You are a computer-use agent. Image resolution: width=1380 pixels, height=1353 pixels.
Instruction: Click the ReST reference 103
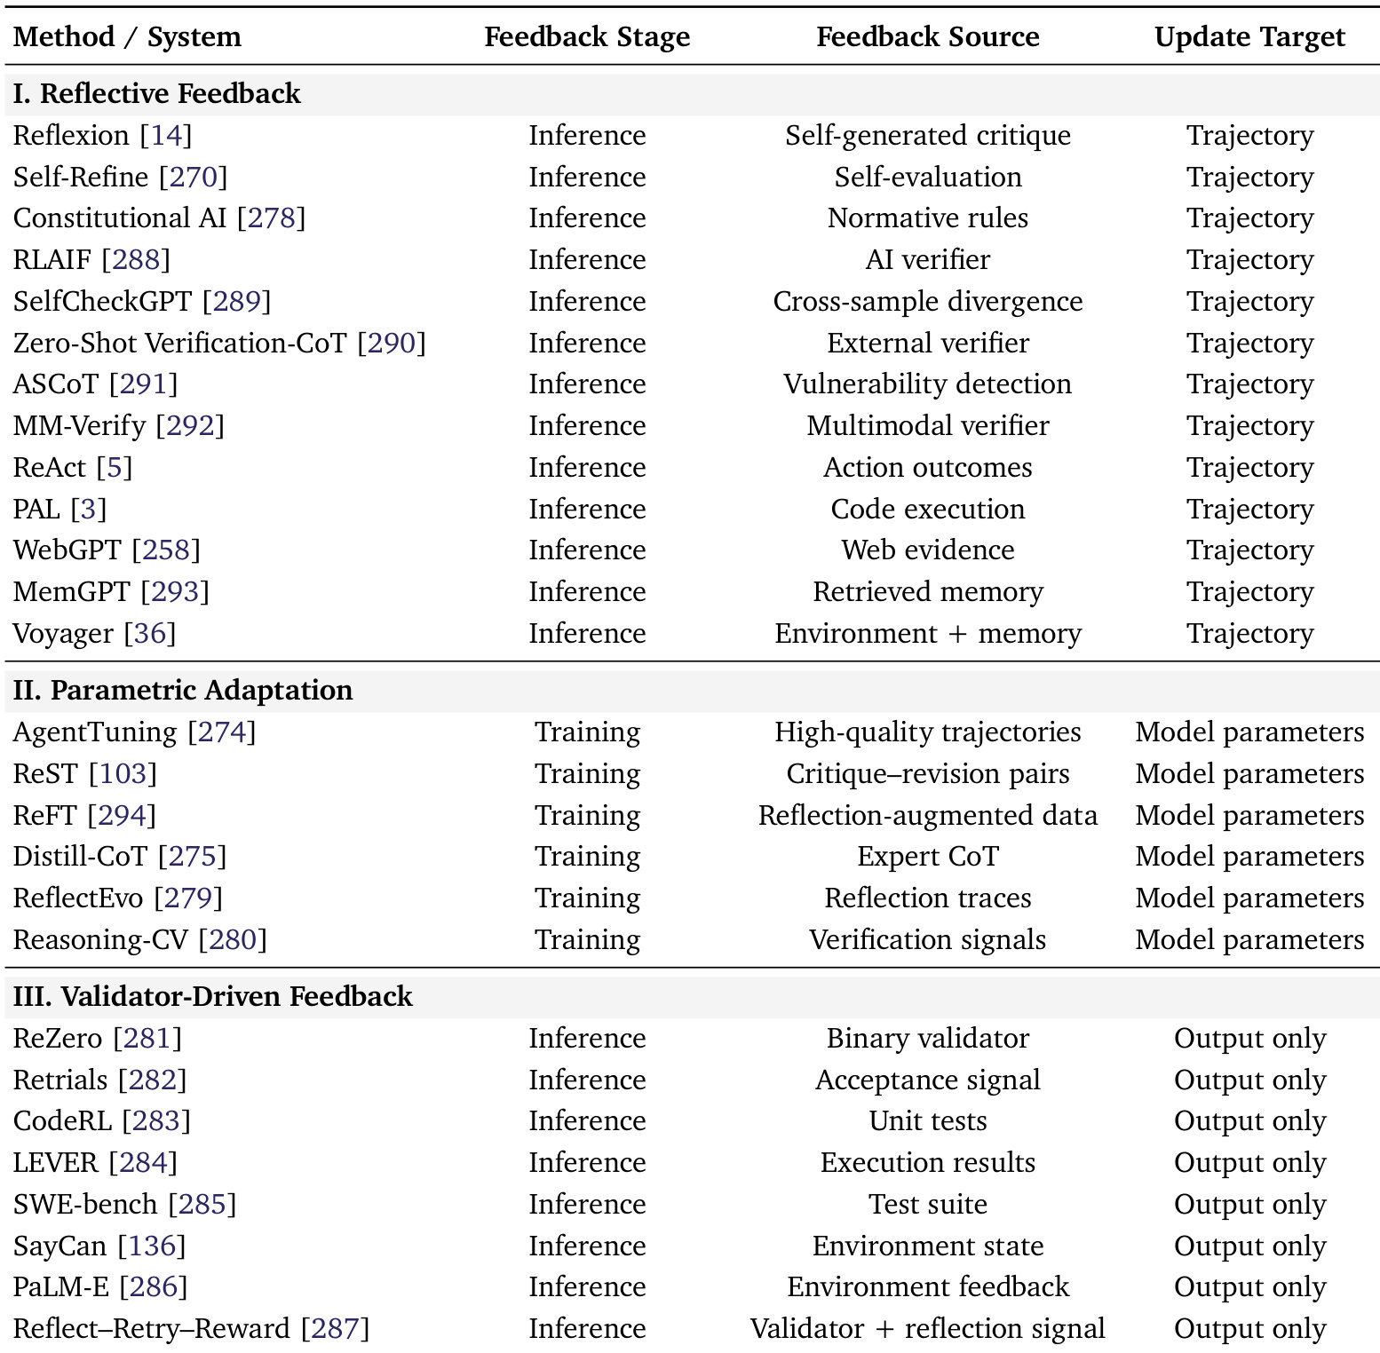pyautogui.click(x=123, y=774)
